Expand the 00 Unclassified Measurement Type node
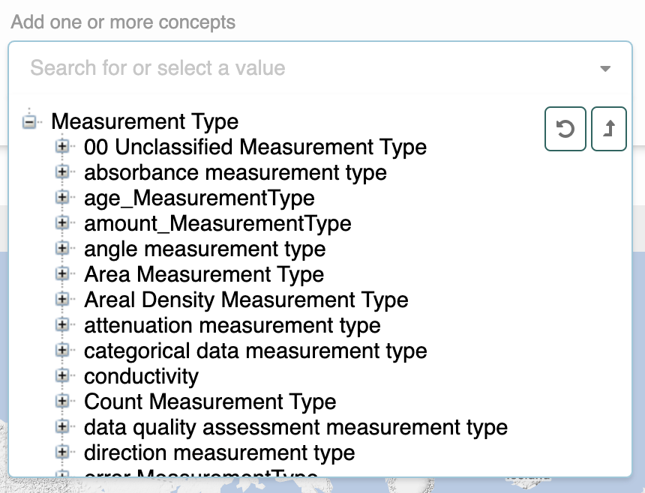 pyautogui.click(x=63, y=147)
